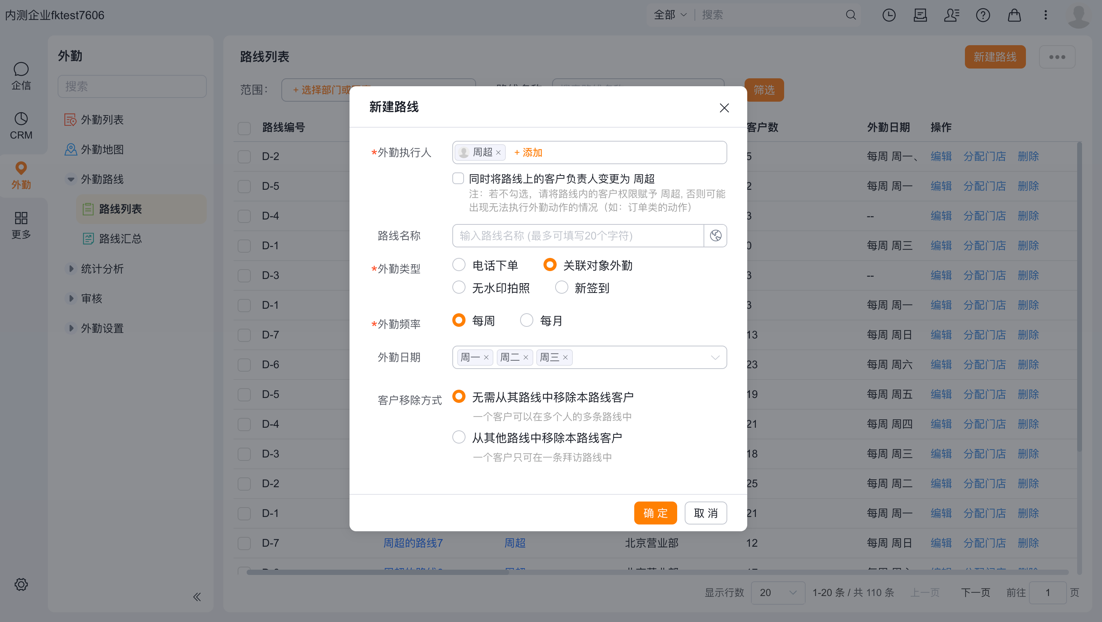1102x622 pixels.
Task: Open 路线汇总 in the left menu
Action: coord(112,239)
